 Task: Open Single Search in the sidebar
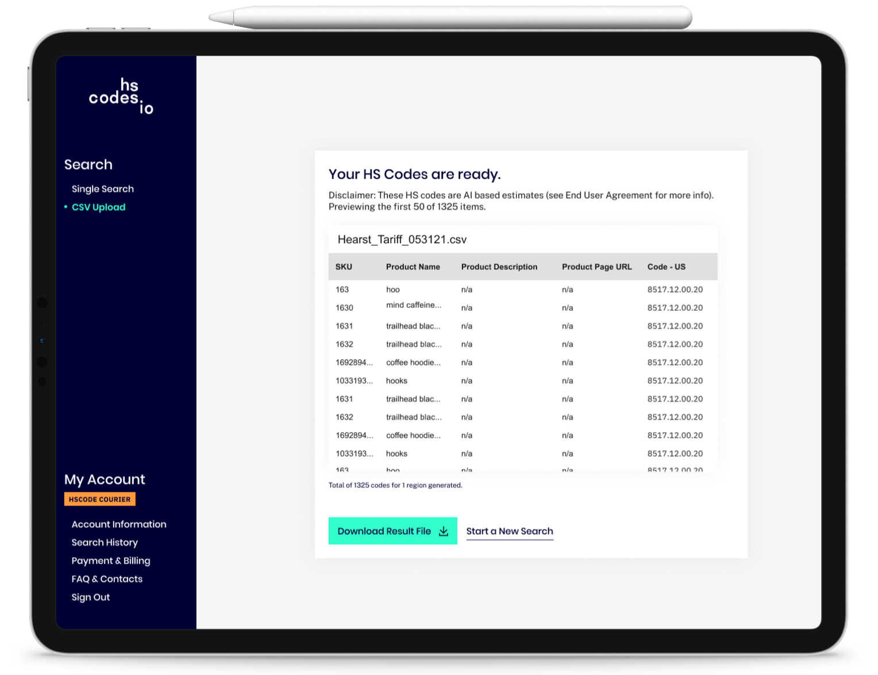click(102, 189)
